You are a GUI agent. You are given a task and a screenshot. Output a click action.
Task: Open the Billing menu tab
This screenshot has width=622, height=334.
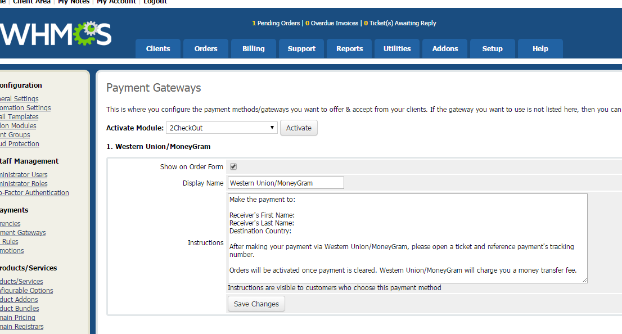click(x=254, y=48)
